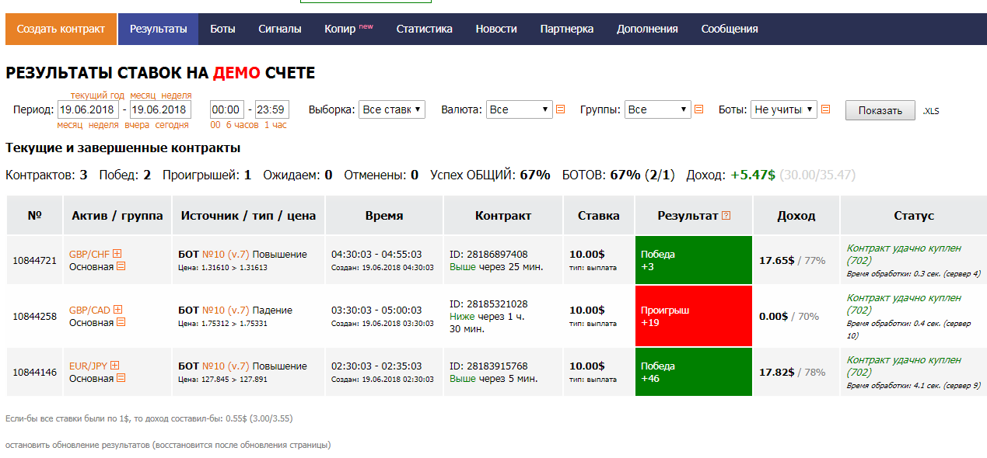The height and width of the screenshot is (458, 987).
Task: Click the plus icon beside GBP/CAD
Action: [118, 310]
